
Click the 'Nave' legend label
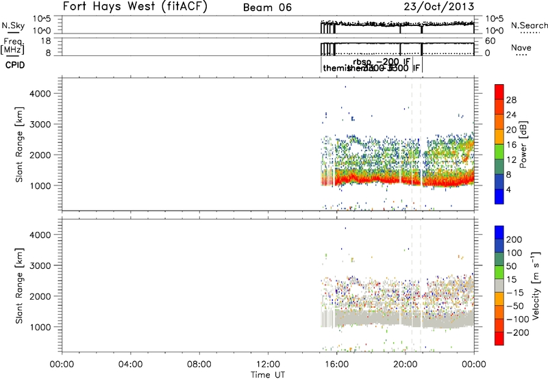click(x=521, y=47)
